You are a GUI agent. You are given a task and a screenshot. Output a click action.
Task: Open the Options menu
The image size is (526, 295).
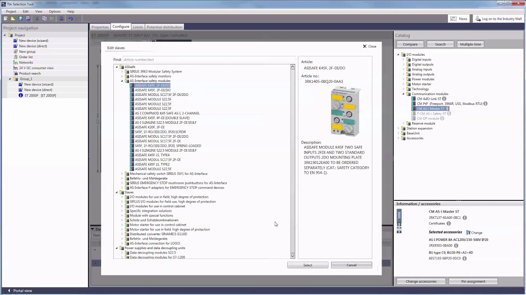click(x=55, y=11)
